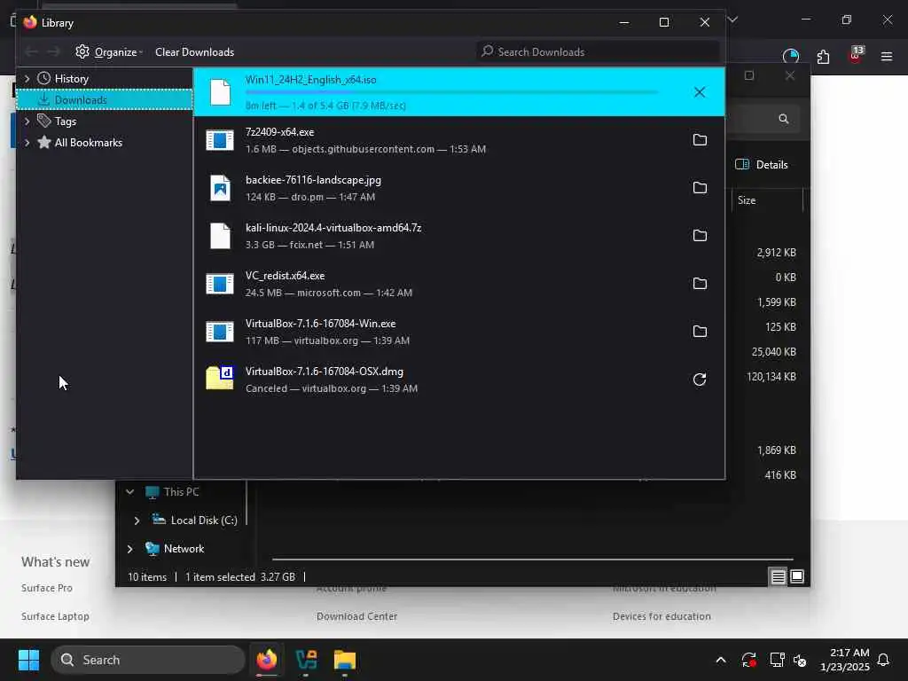Viewport: 908px width, 681px height.
Task: Select Local Disk (C:) in File Explorer
Action: point(204,520)
